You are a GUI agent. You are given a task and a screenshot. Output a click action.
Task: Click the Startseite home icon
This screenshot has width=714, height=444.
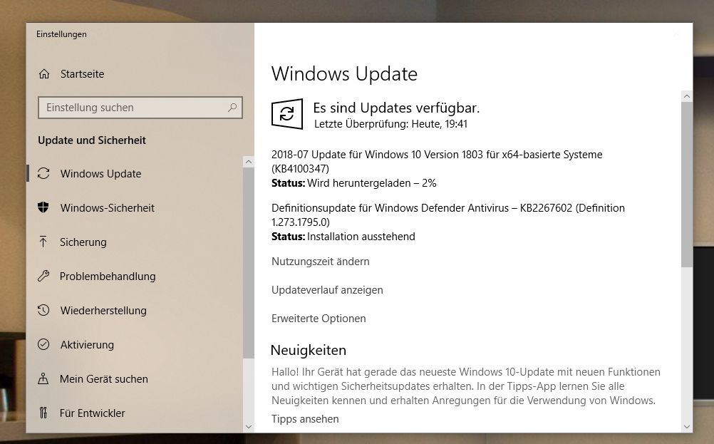click(44, 74)
